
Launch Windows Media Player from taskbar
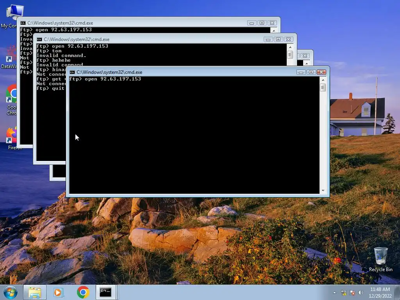coord(58,292)
